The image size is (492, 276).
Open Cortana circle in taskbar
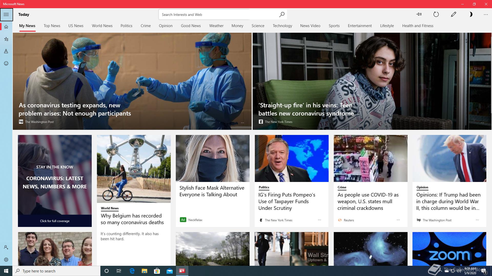click(107, 271)
